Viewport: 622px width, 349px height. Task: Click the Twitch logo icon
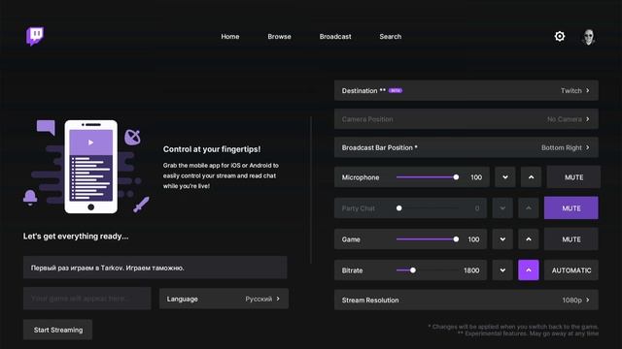[35, 37]
